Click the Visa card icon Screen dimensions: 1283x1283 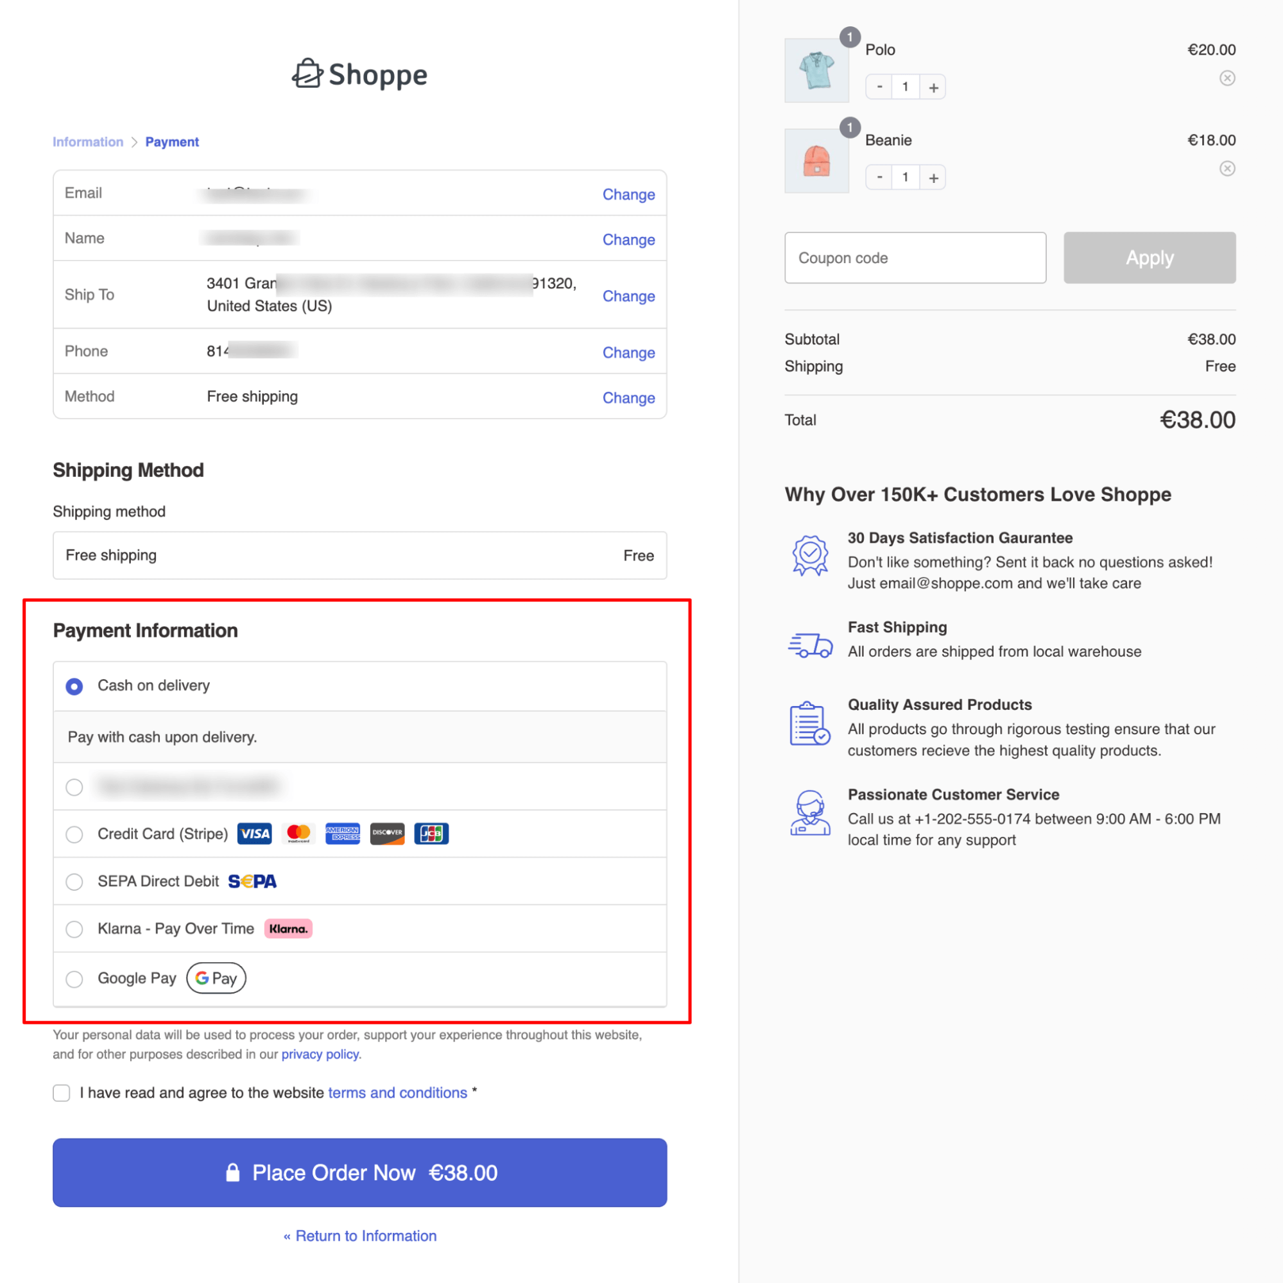(254, 834)
